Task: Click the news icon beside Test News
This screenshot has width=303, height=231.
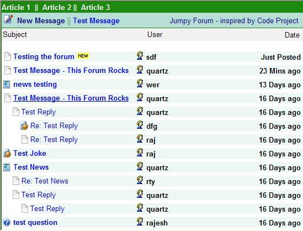Action: coord(7,167)
